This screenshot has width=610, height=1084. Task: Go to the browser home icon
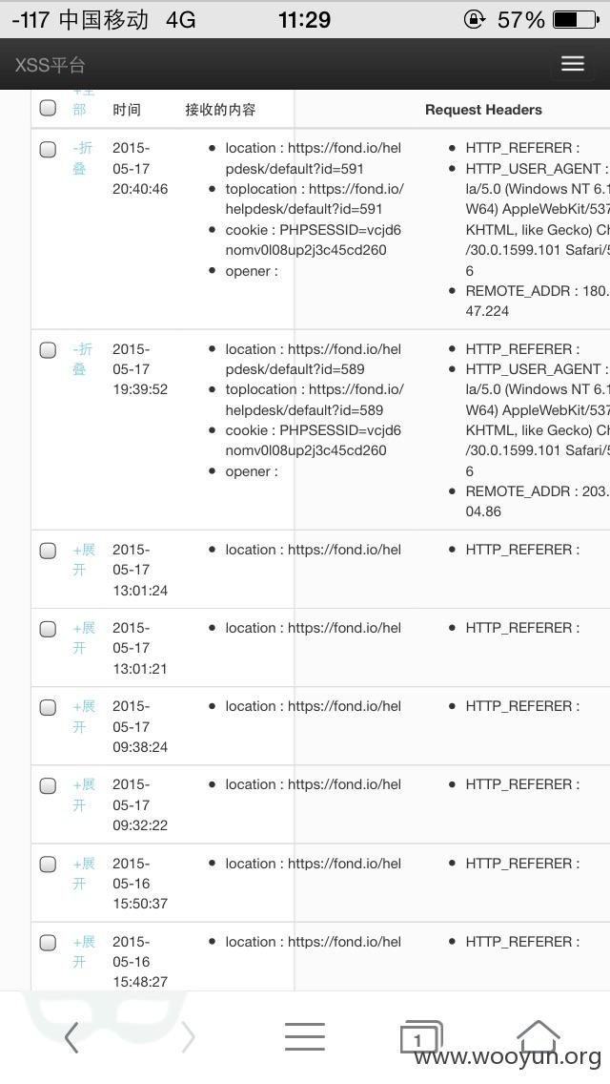point(539,1035)
